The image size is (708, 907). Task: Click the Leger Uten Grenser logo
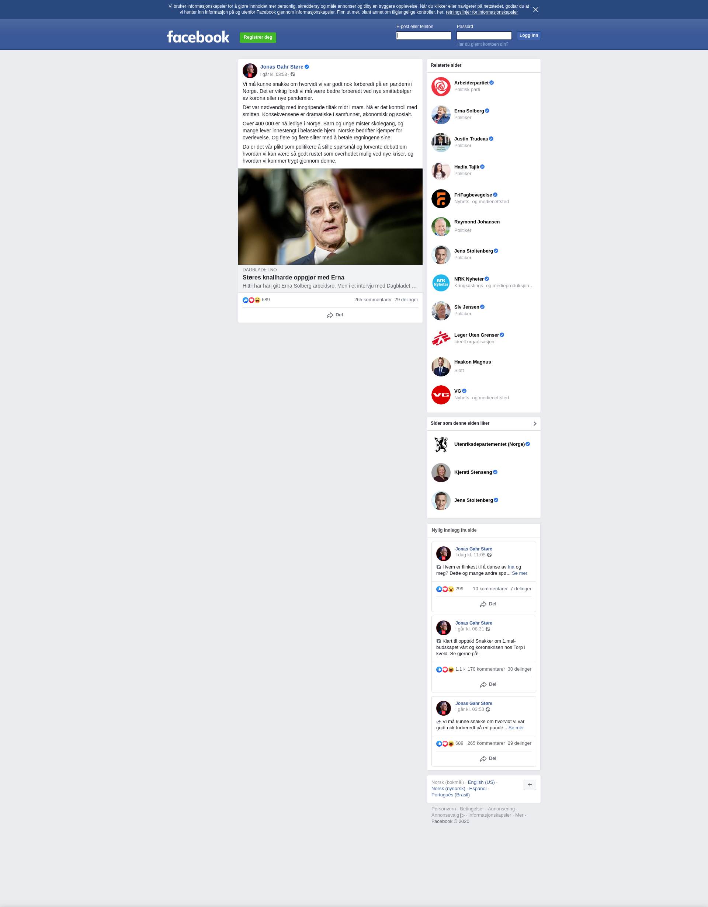[x=441, y=339]
